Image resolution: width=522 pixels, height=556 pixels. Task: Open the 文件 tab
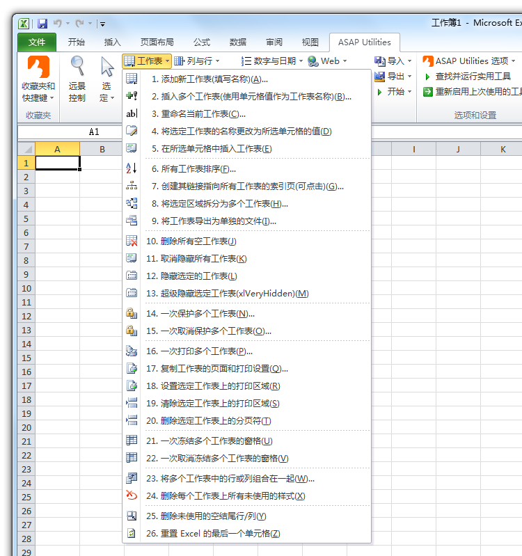click(37, 42)
